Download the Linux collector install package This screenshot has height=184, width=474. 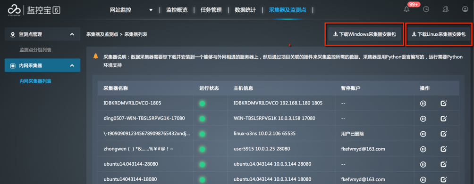point(439,34)
